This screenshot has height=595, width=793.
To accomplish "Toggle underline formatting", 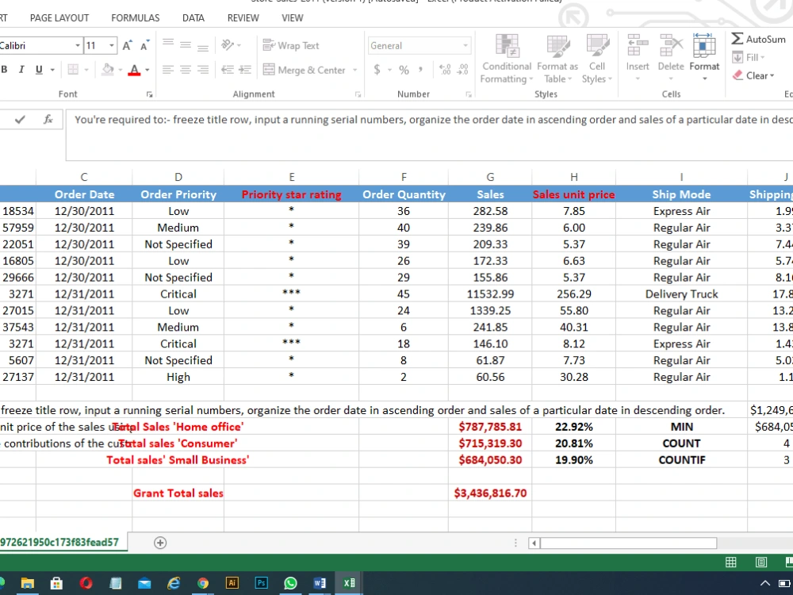I will 39,70.
